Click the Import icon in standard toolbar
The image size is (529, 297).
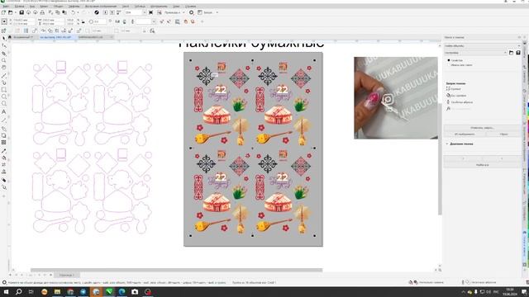point(105,12)
